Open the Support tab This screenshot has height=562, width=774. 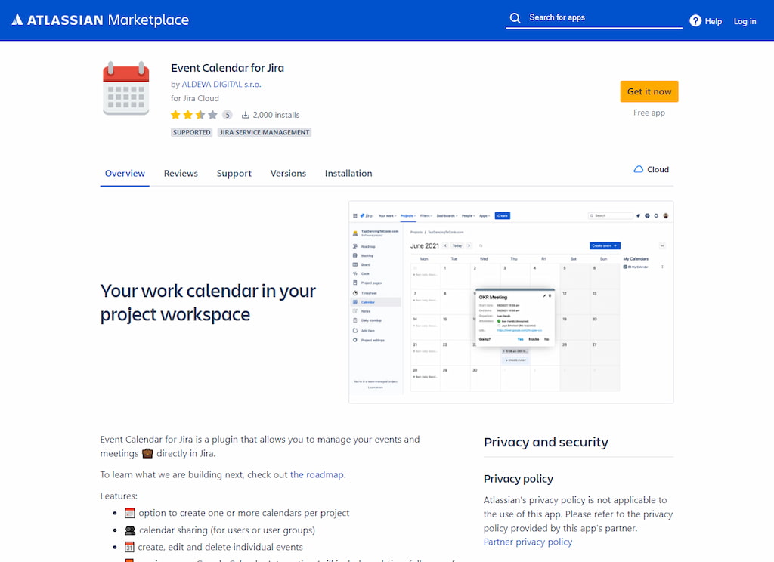(x=234, y=173)
